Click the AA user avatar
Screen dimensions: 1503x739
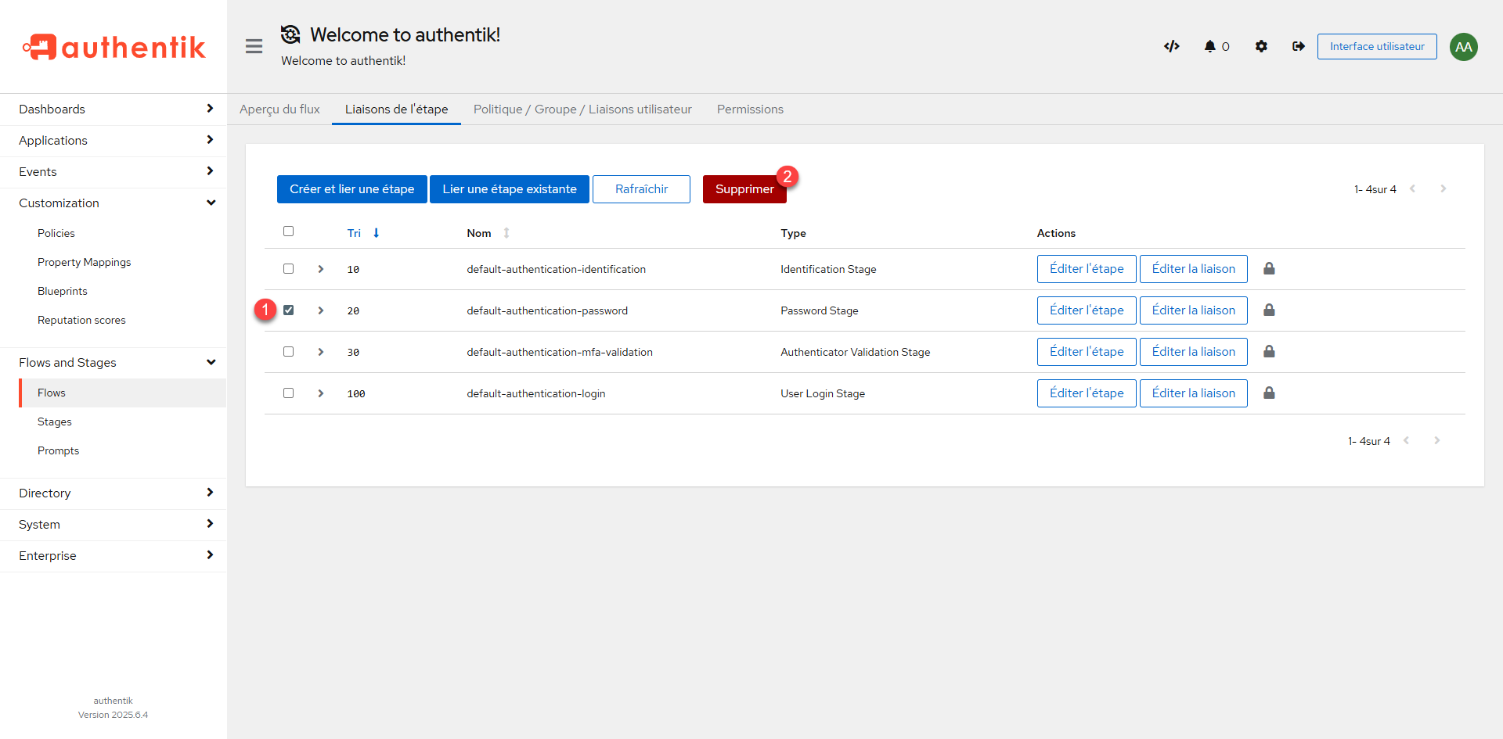1463,47
